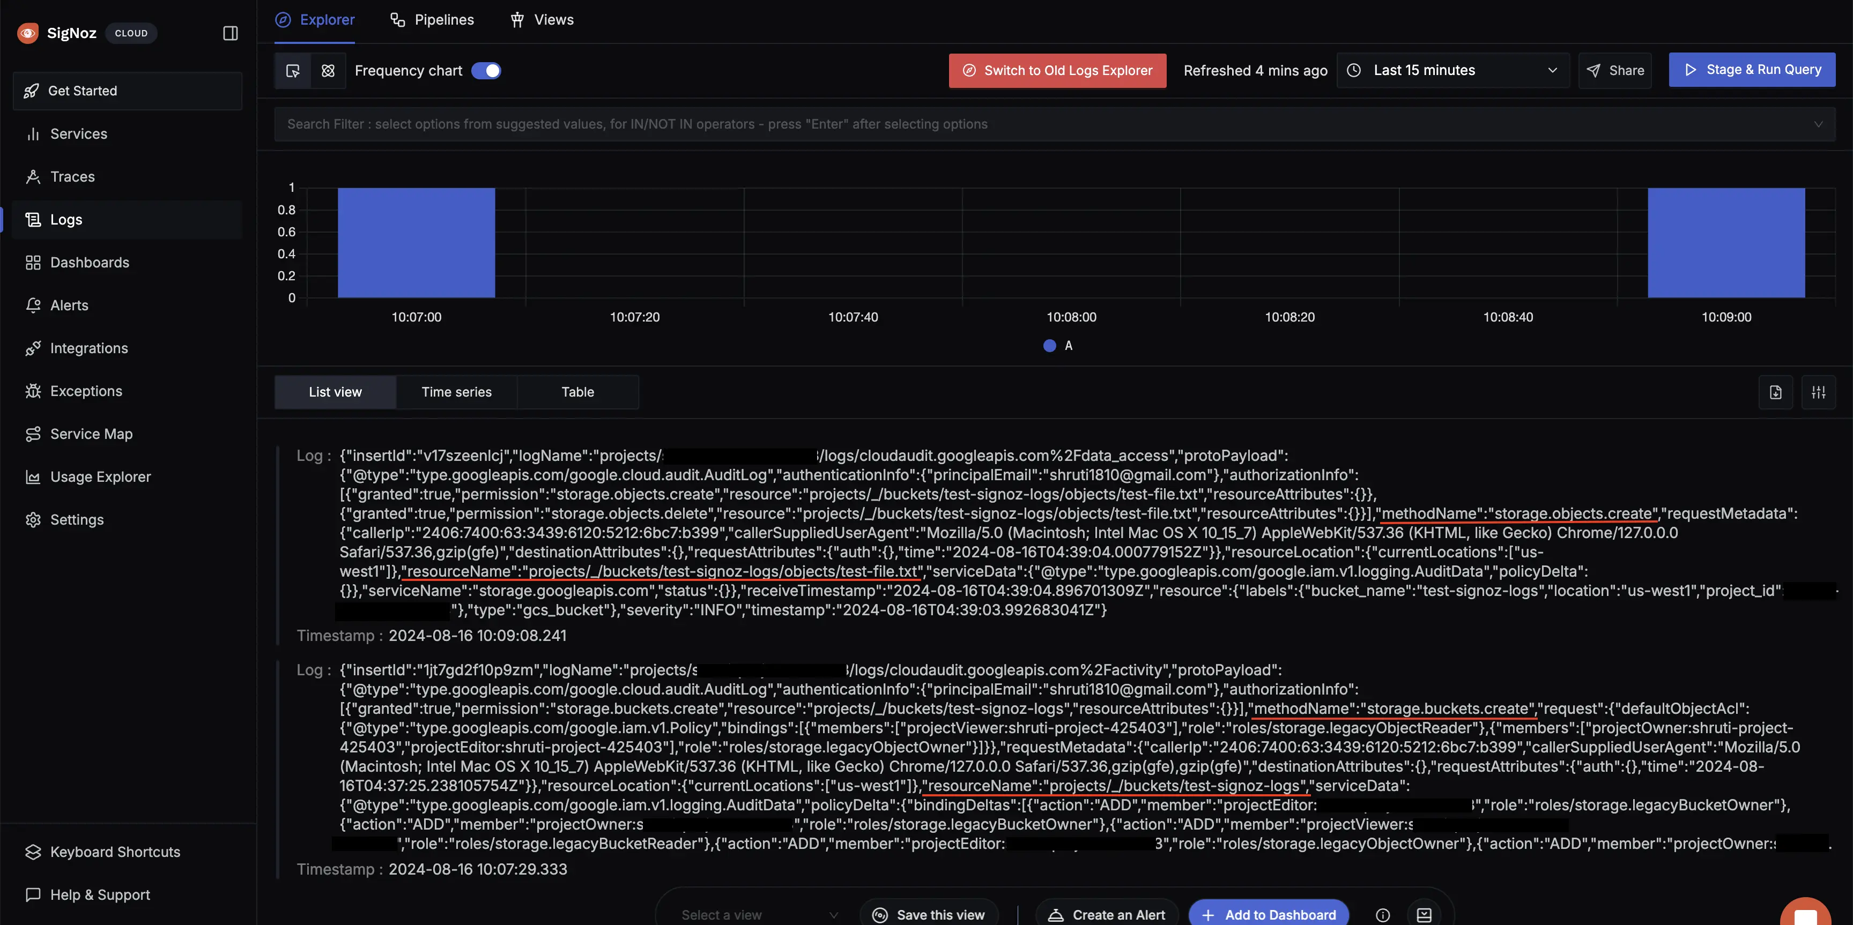This screenshot has height=925, width=1853.
Task: Click the info circle icon in bottom toolbar
Action: (1383, 915)
